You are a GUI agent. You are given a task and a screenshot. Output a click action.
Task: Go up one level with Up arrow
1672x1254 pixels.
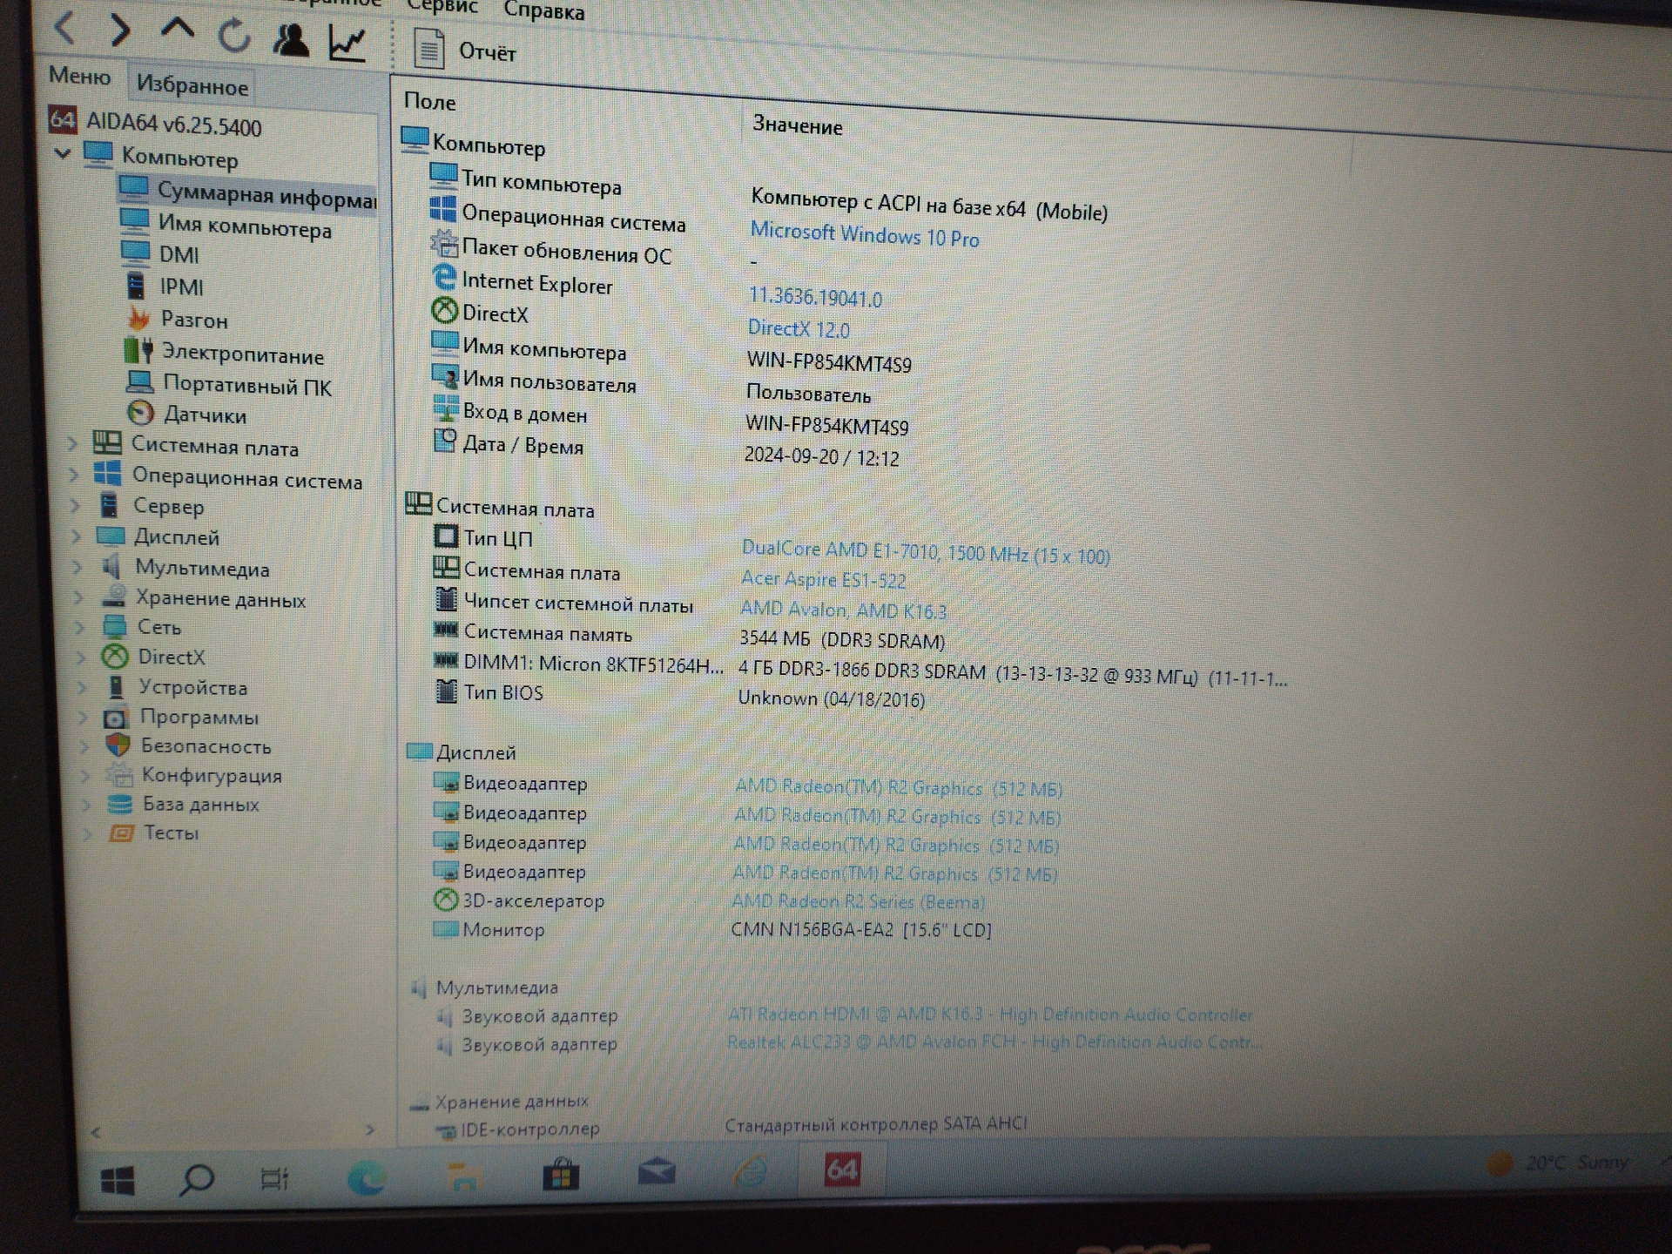click(178, 30)
